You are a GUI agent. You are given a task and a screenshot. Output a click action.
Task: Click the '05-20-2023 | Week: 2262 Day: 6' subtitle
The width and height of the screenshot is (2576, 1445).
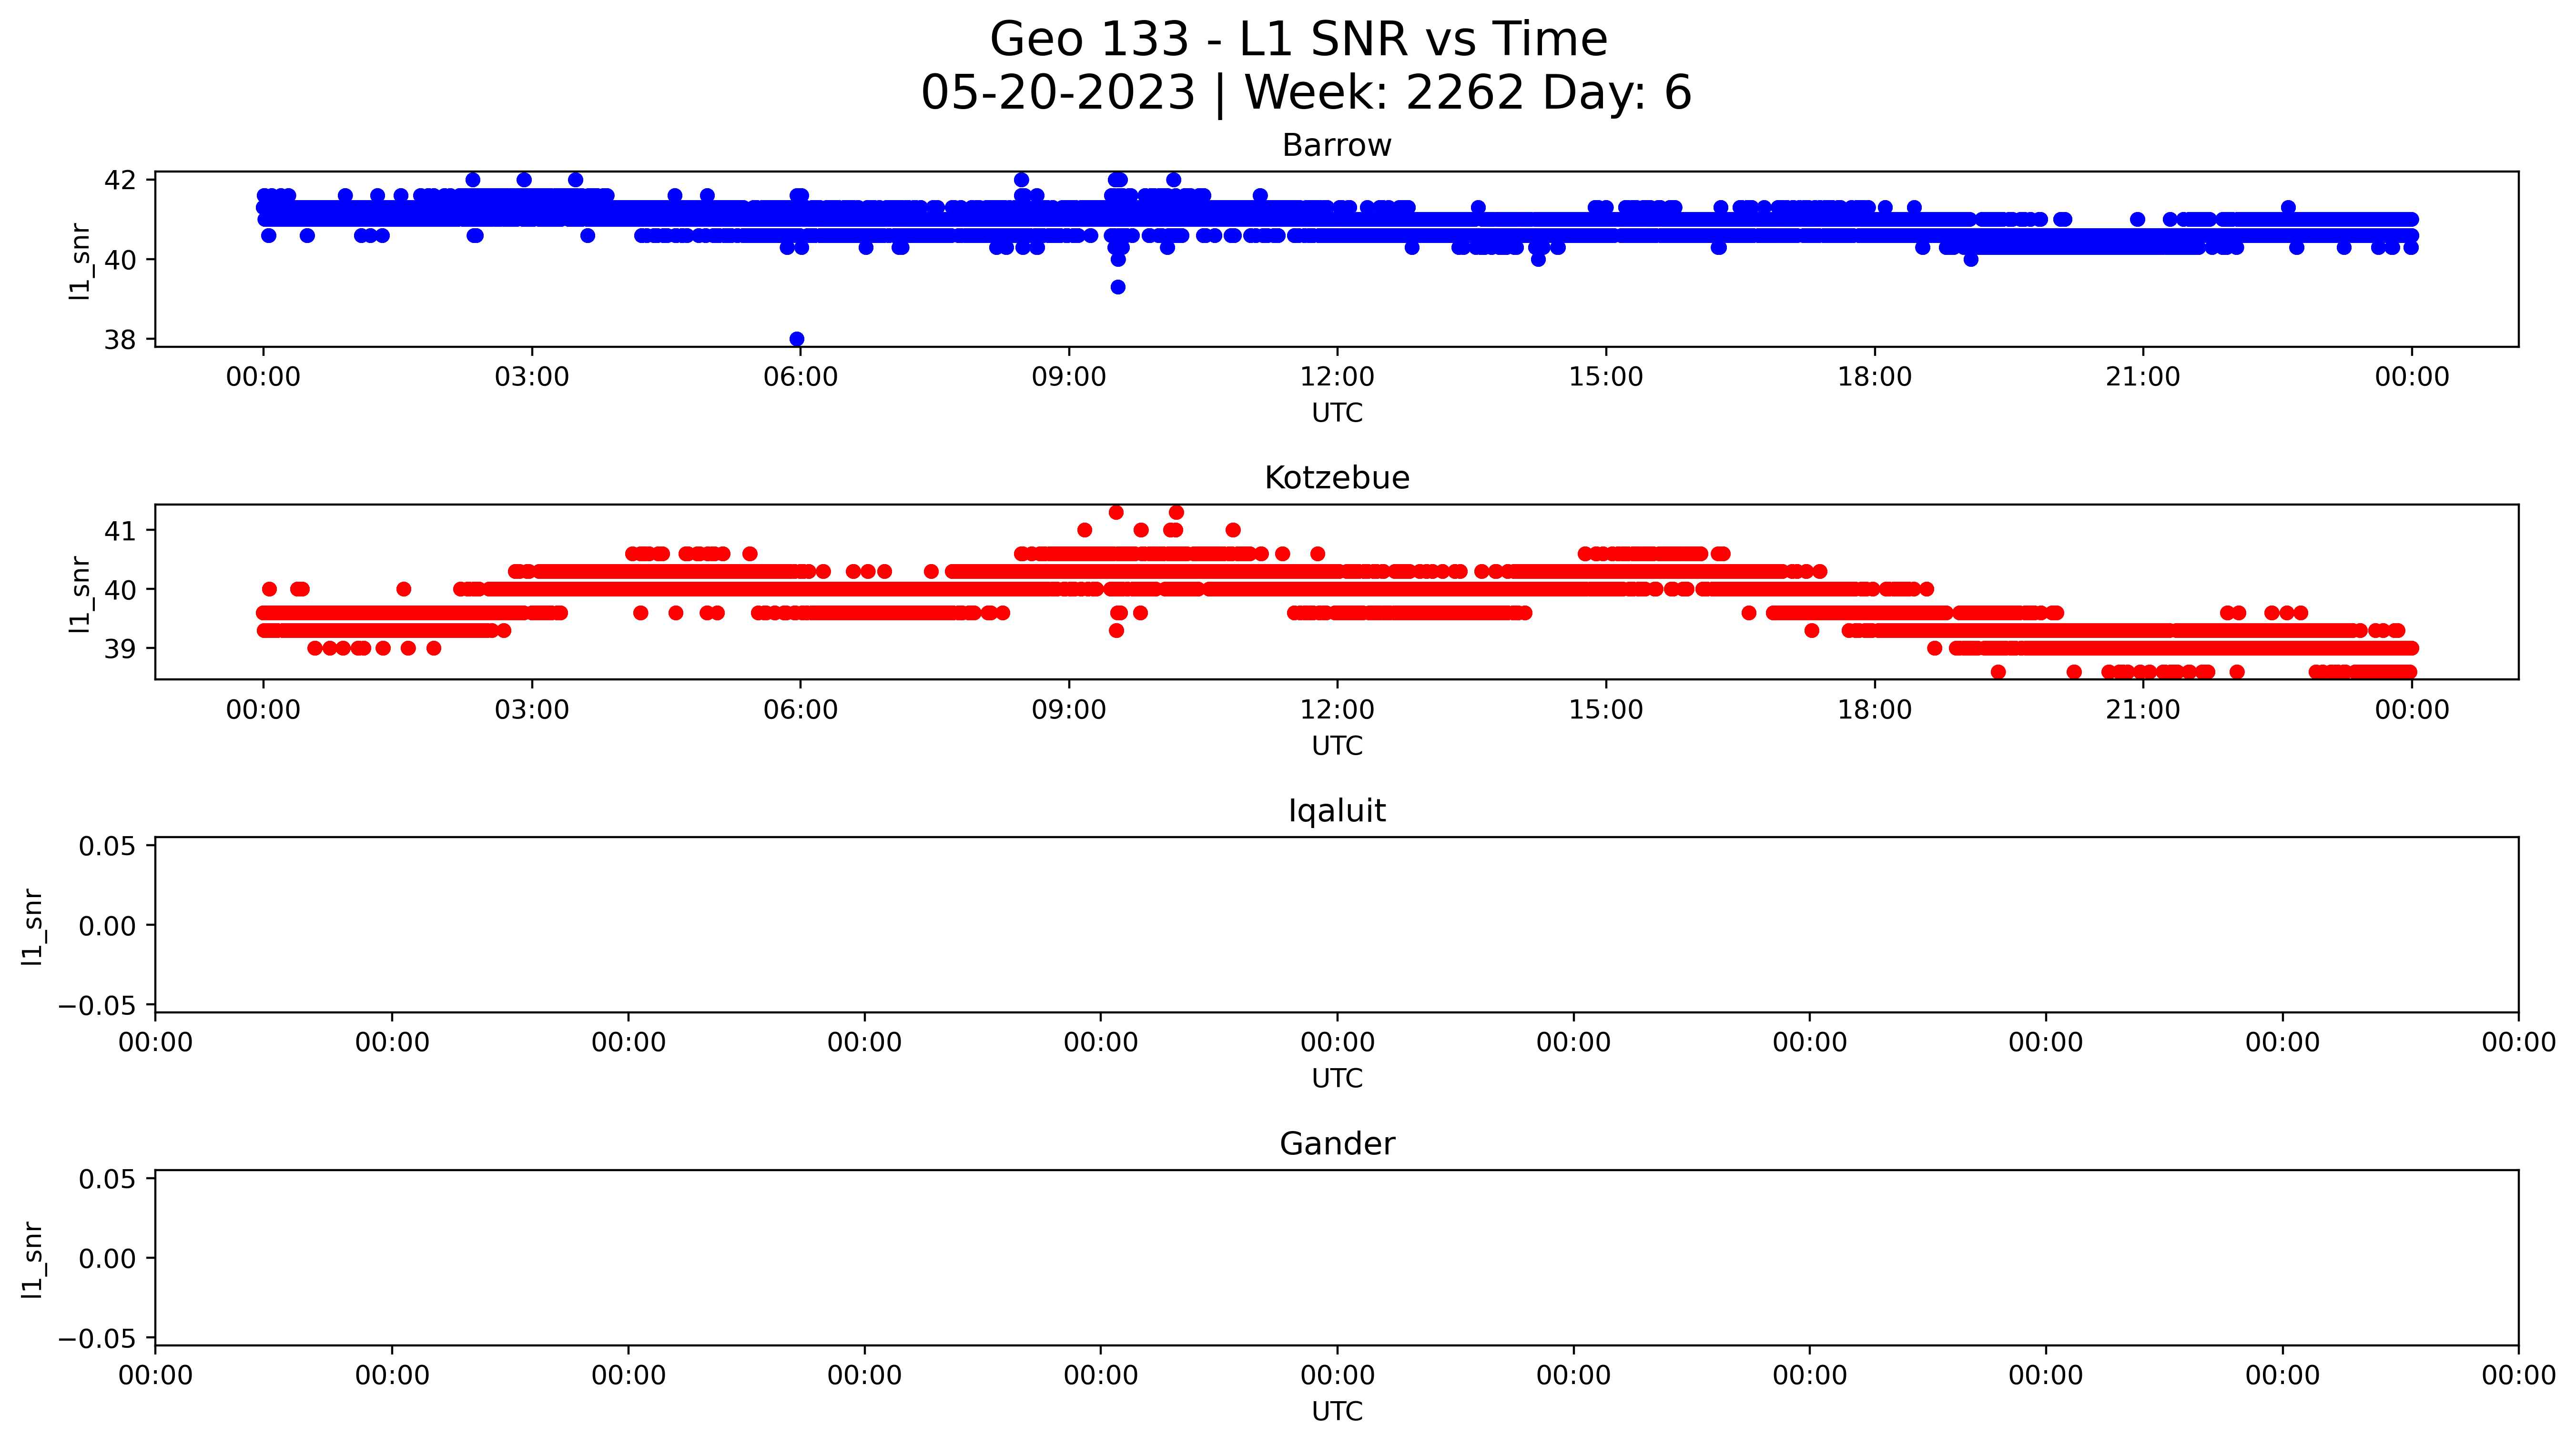[1306, 93]
